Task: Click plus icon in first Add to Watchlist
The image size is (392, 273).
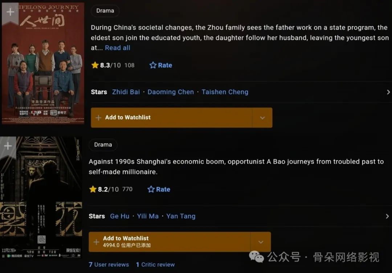Action: [x=98, y=117]
